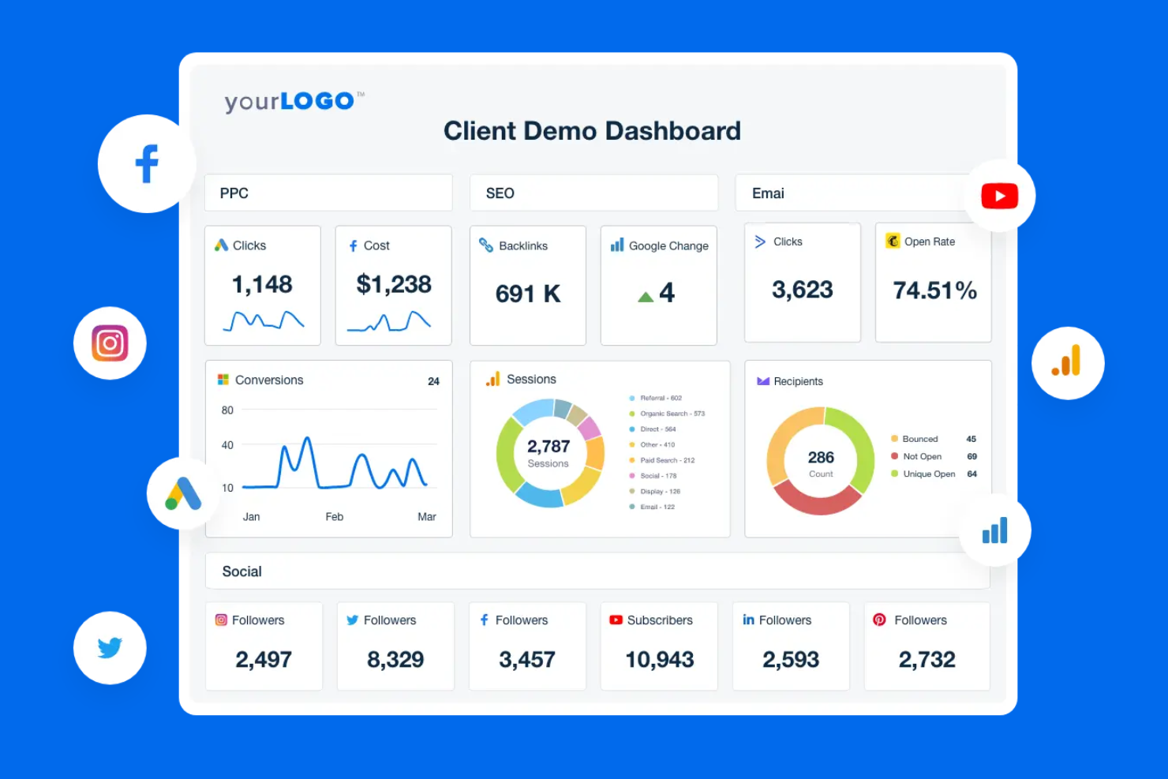Click the Conversions total value 24

coord(433,381)
